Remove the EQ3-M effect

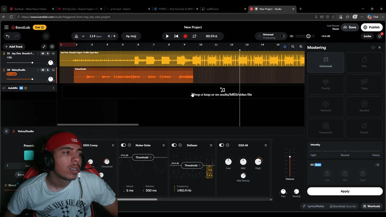click(266, 145)
